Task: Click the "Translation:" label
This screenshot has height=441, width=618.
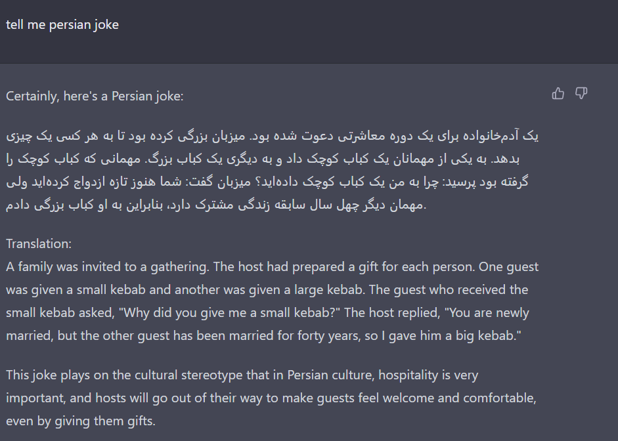Action: [39, 243]
